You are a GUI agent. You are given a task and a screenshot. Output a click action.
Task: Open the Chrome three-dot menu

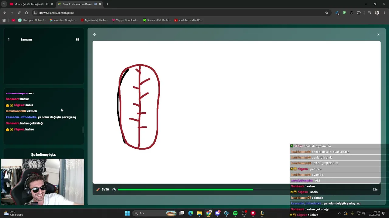coord(384,13)
